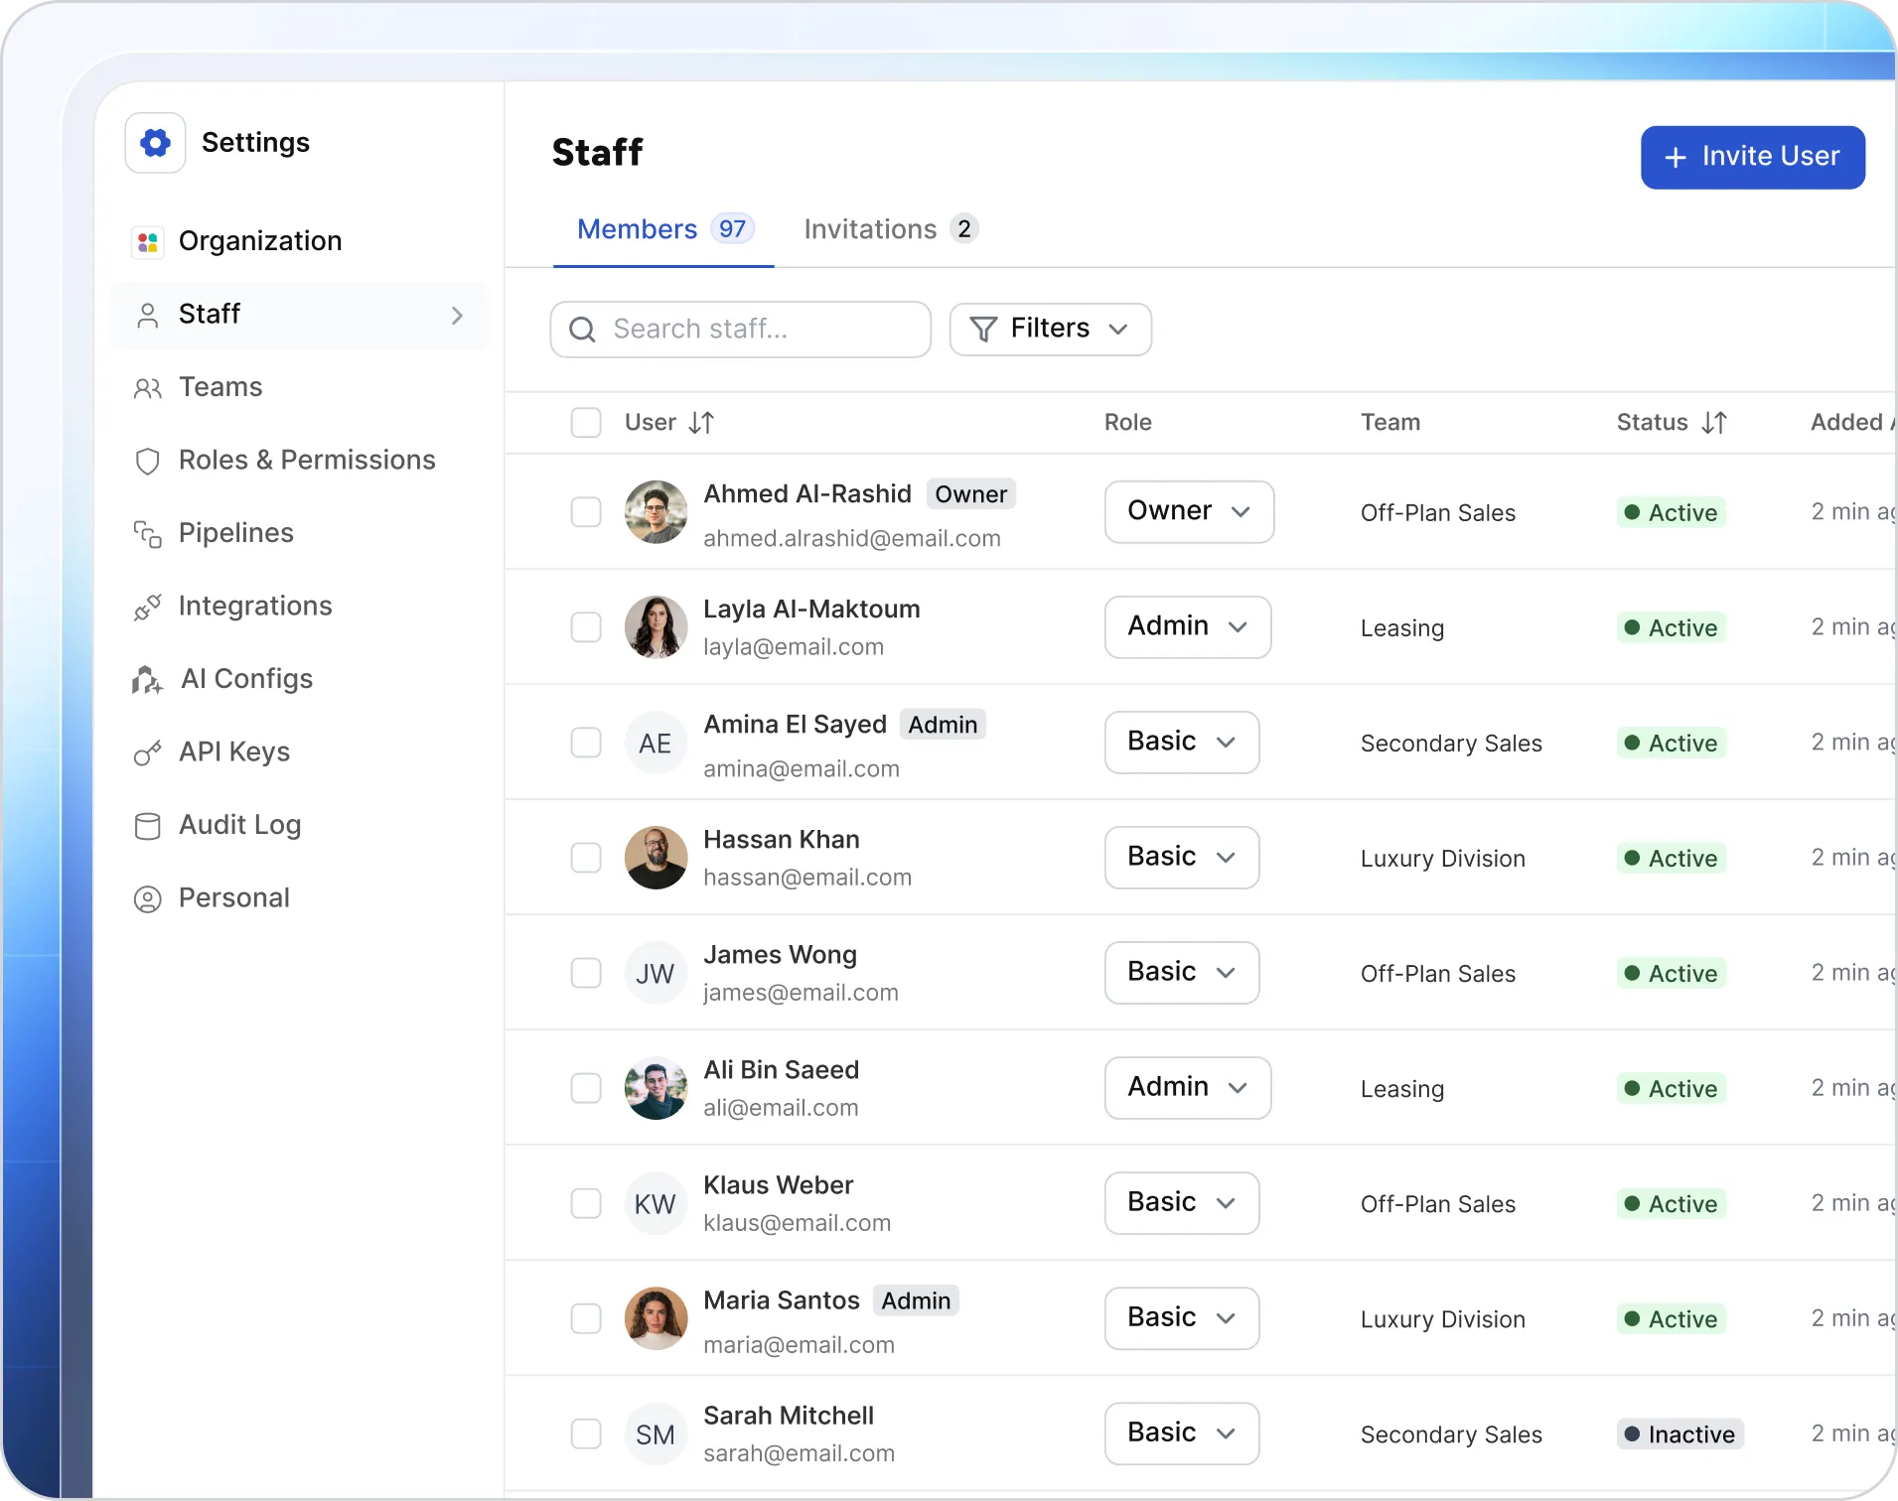
Task: Click the plug icon next to Integrations
Action: 148,607
